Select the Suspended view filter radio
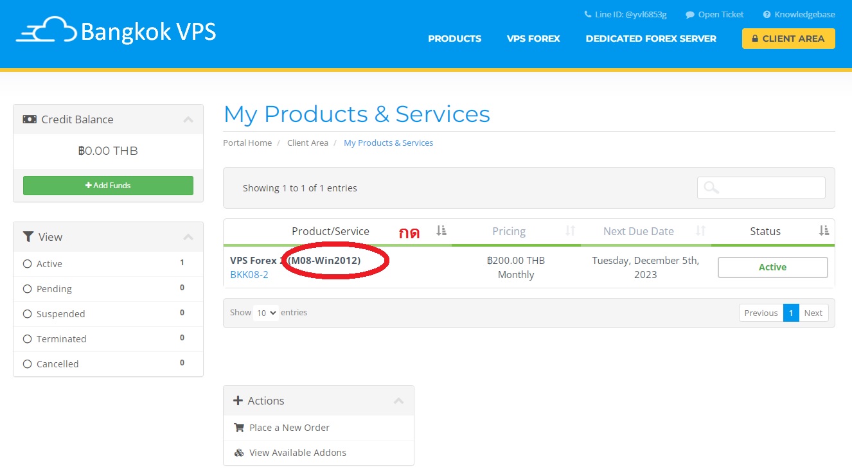The width and height of the screenshot is (852, 472). coord(27,314)
